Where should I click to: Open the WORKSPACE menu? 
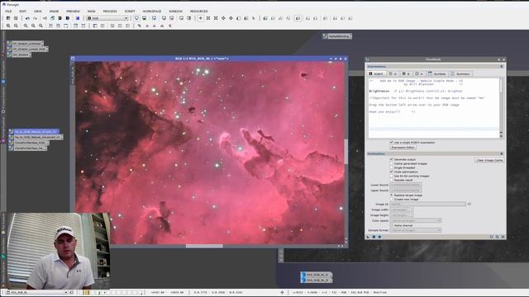[152, 11]
